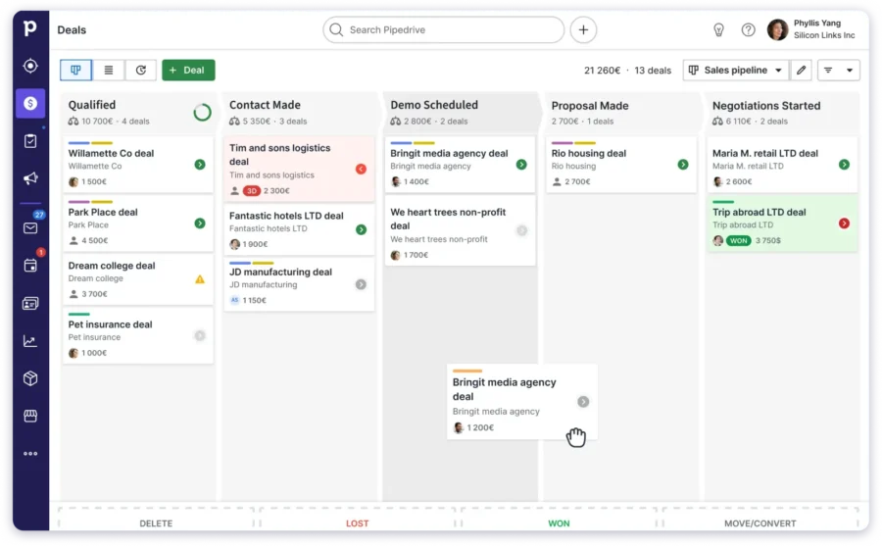The height and width of the screenshot is (546, 882).
Task: Click Park Place deal green activity arrow
Action: 200,223
